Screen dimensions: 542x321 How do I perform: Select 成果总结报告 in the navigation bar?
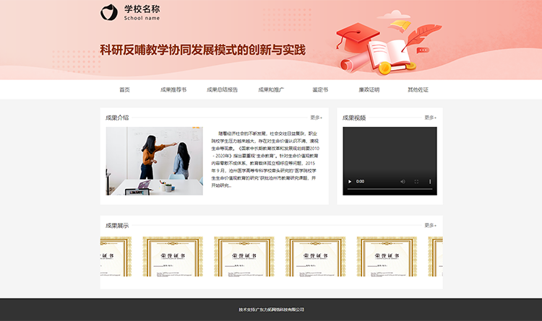click(x=222, y=90)
